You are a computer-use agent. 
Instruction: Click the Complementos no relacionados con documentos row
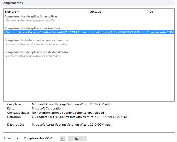pos(36,44)
